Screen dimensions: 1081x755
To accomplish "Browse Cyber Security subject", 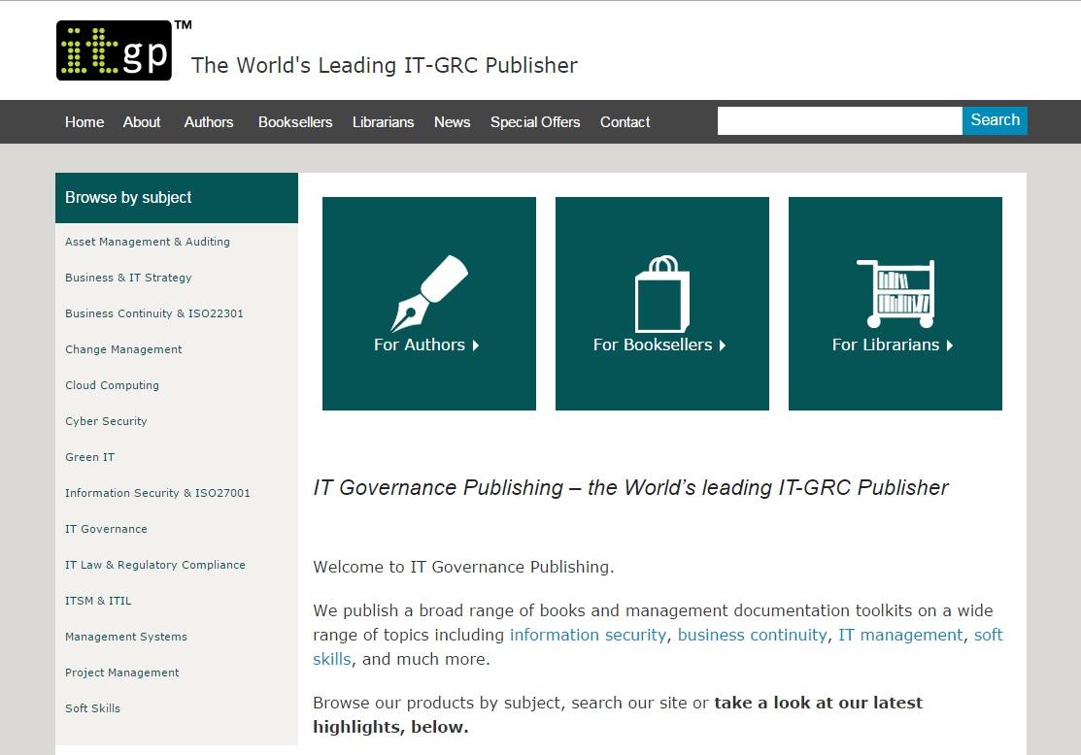I will pos(106,421).
